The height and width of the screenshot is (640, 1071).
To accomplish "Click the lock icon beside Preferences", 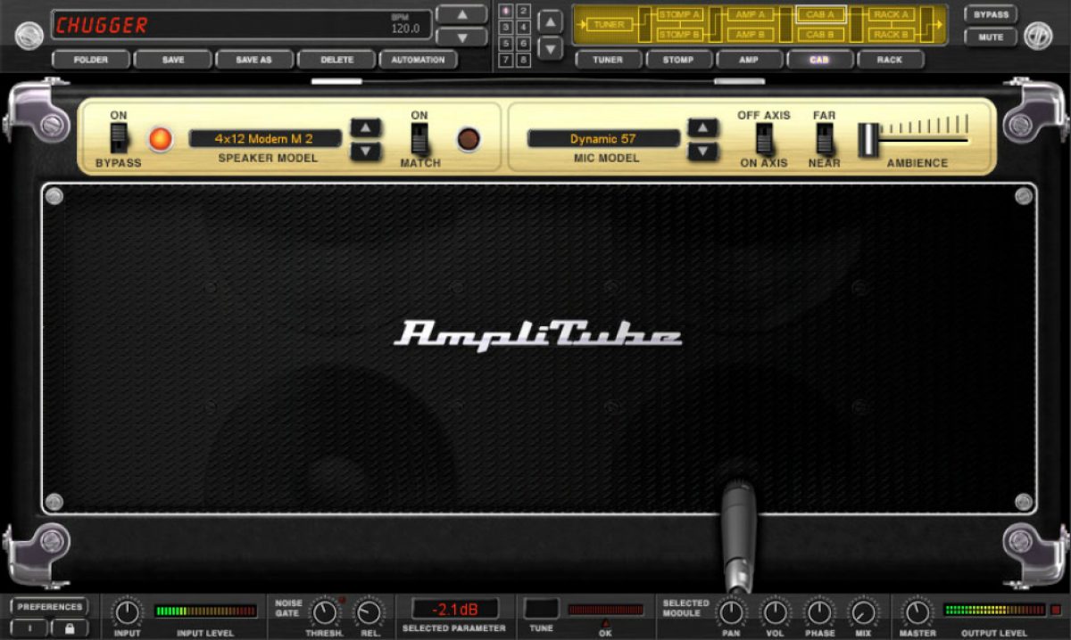I will 69,628.
